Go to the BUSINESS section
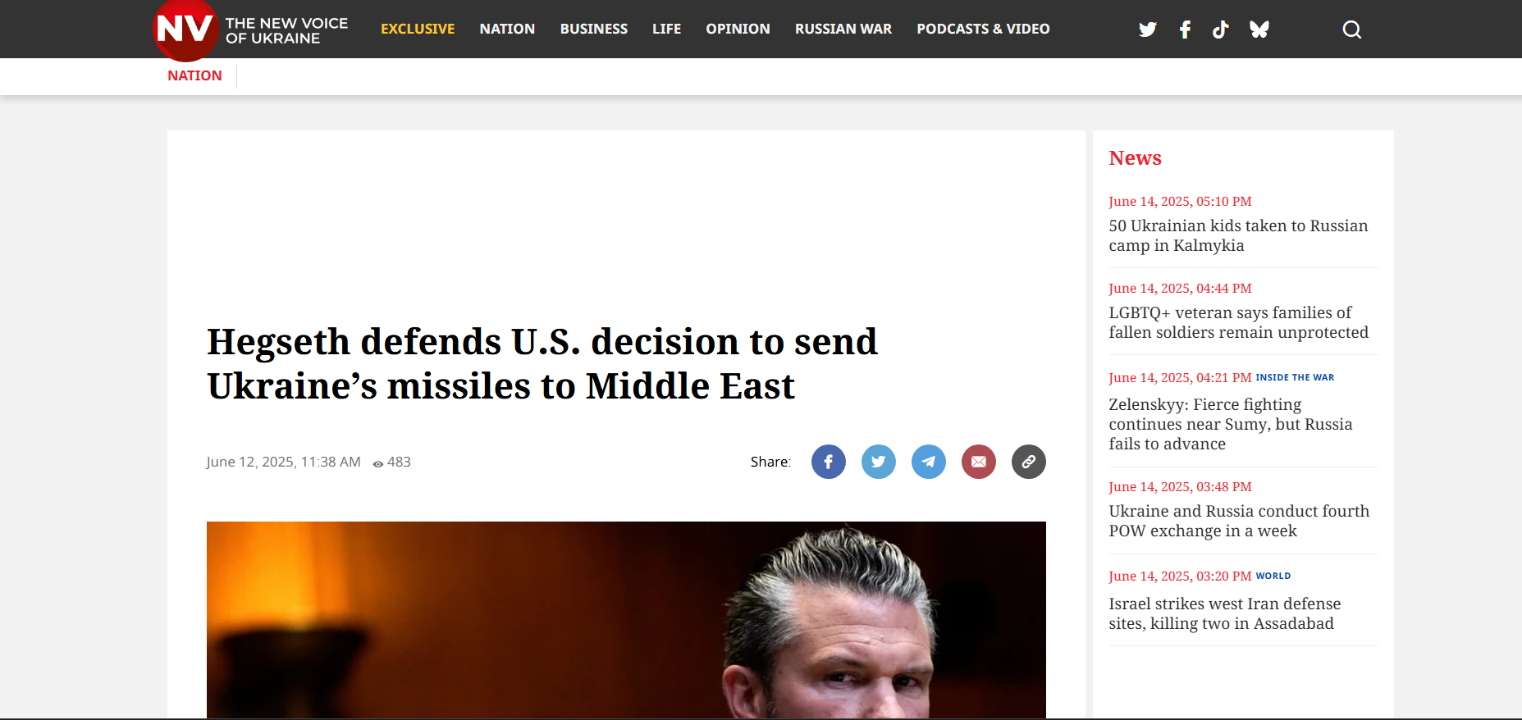 [594, 29]
